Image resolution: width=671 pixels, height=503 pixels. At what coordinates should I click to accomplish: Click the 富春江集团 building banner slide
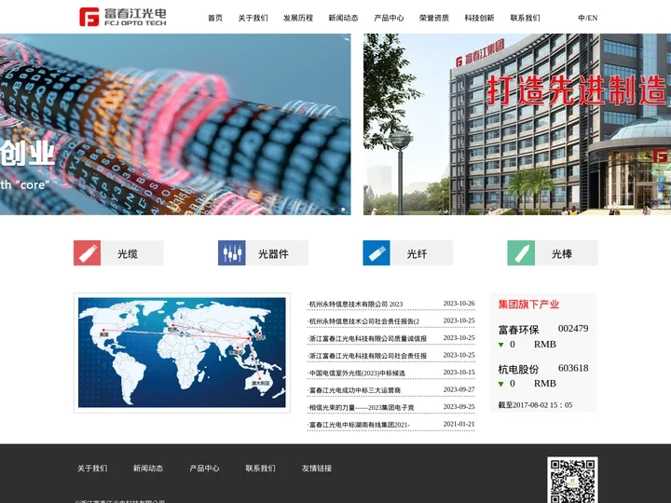click(517, 124)
